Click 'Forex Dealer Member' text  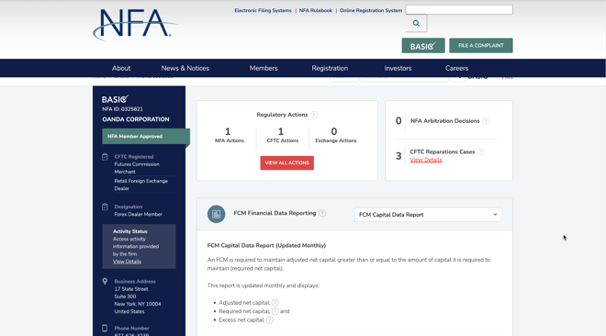[138, 214]
